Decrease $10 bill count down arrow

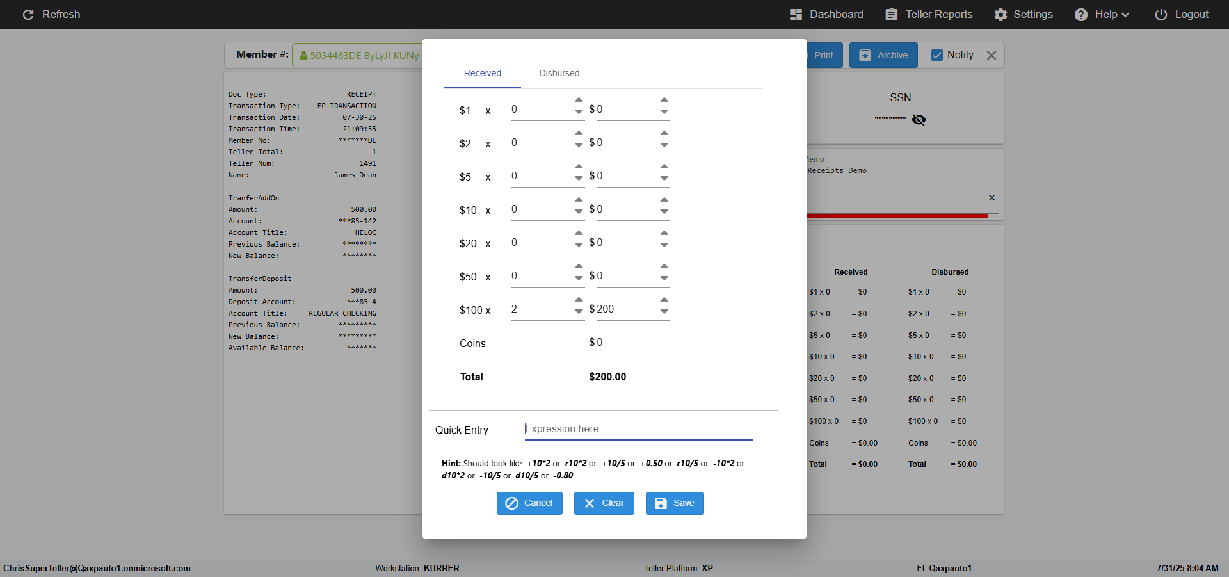[x=579, y=211]
